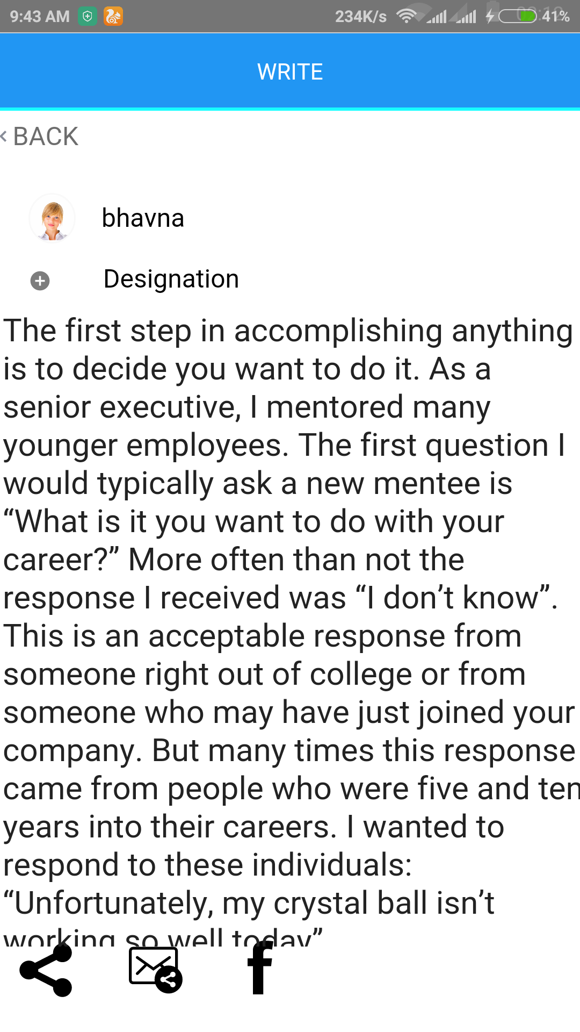Tap the WRITE header title
The height and width of the screenshot is (1032, 580).
click(x=290, y=71)
